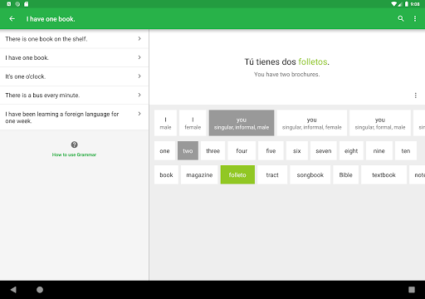Viewport: 425px width, 299px height.
Task: Choose the number 'three' chip
Action: pyautogui.click(x=212, y=151)
